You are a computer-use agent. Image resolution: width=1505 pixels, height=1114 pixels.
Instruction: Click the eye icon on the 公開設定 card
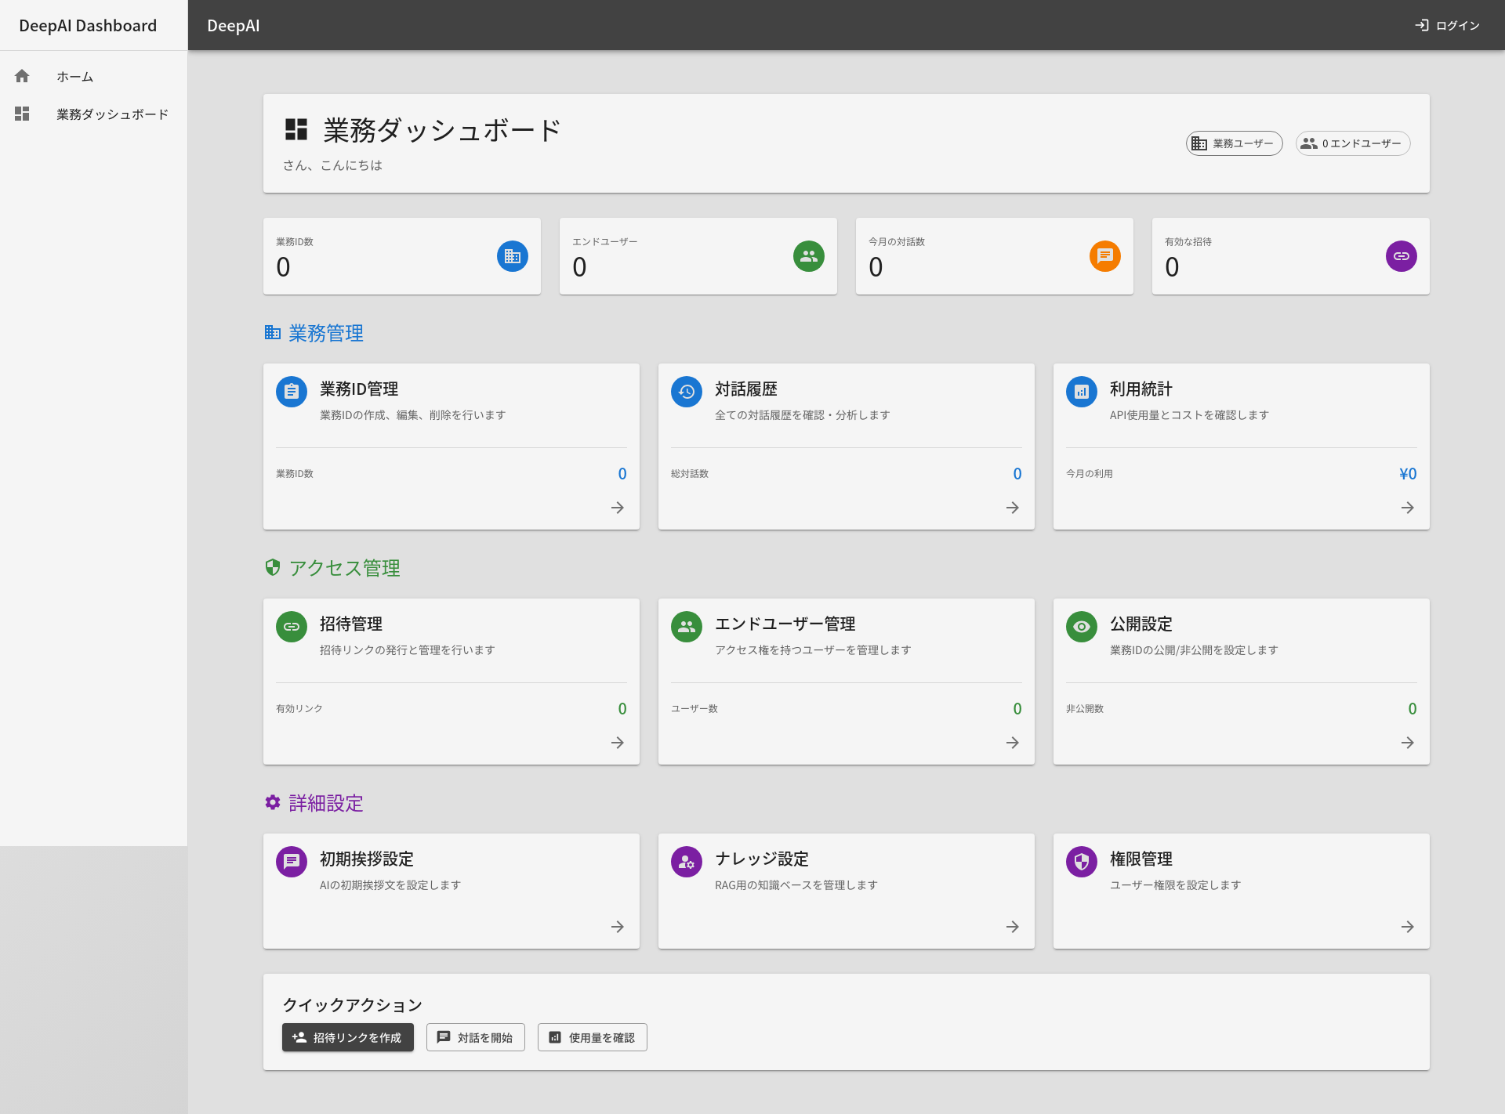1082,627
